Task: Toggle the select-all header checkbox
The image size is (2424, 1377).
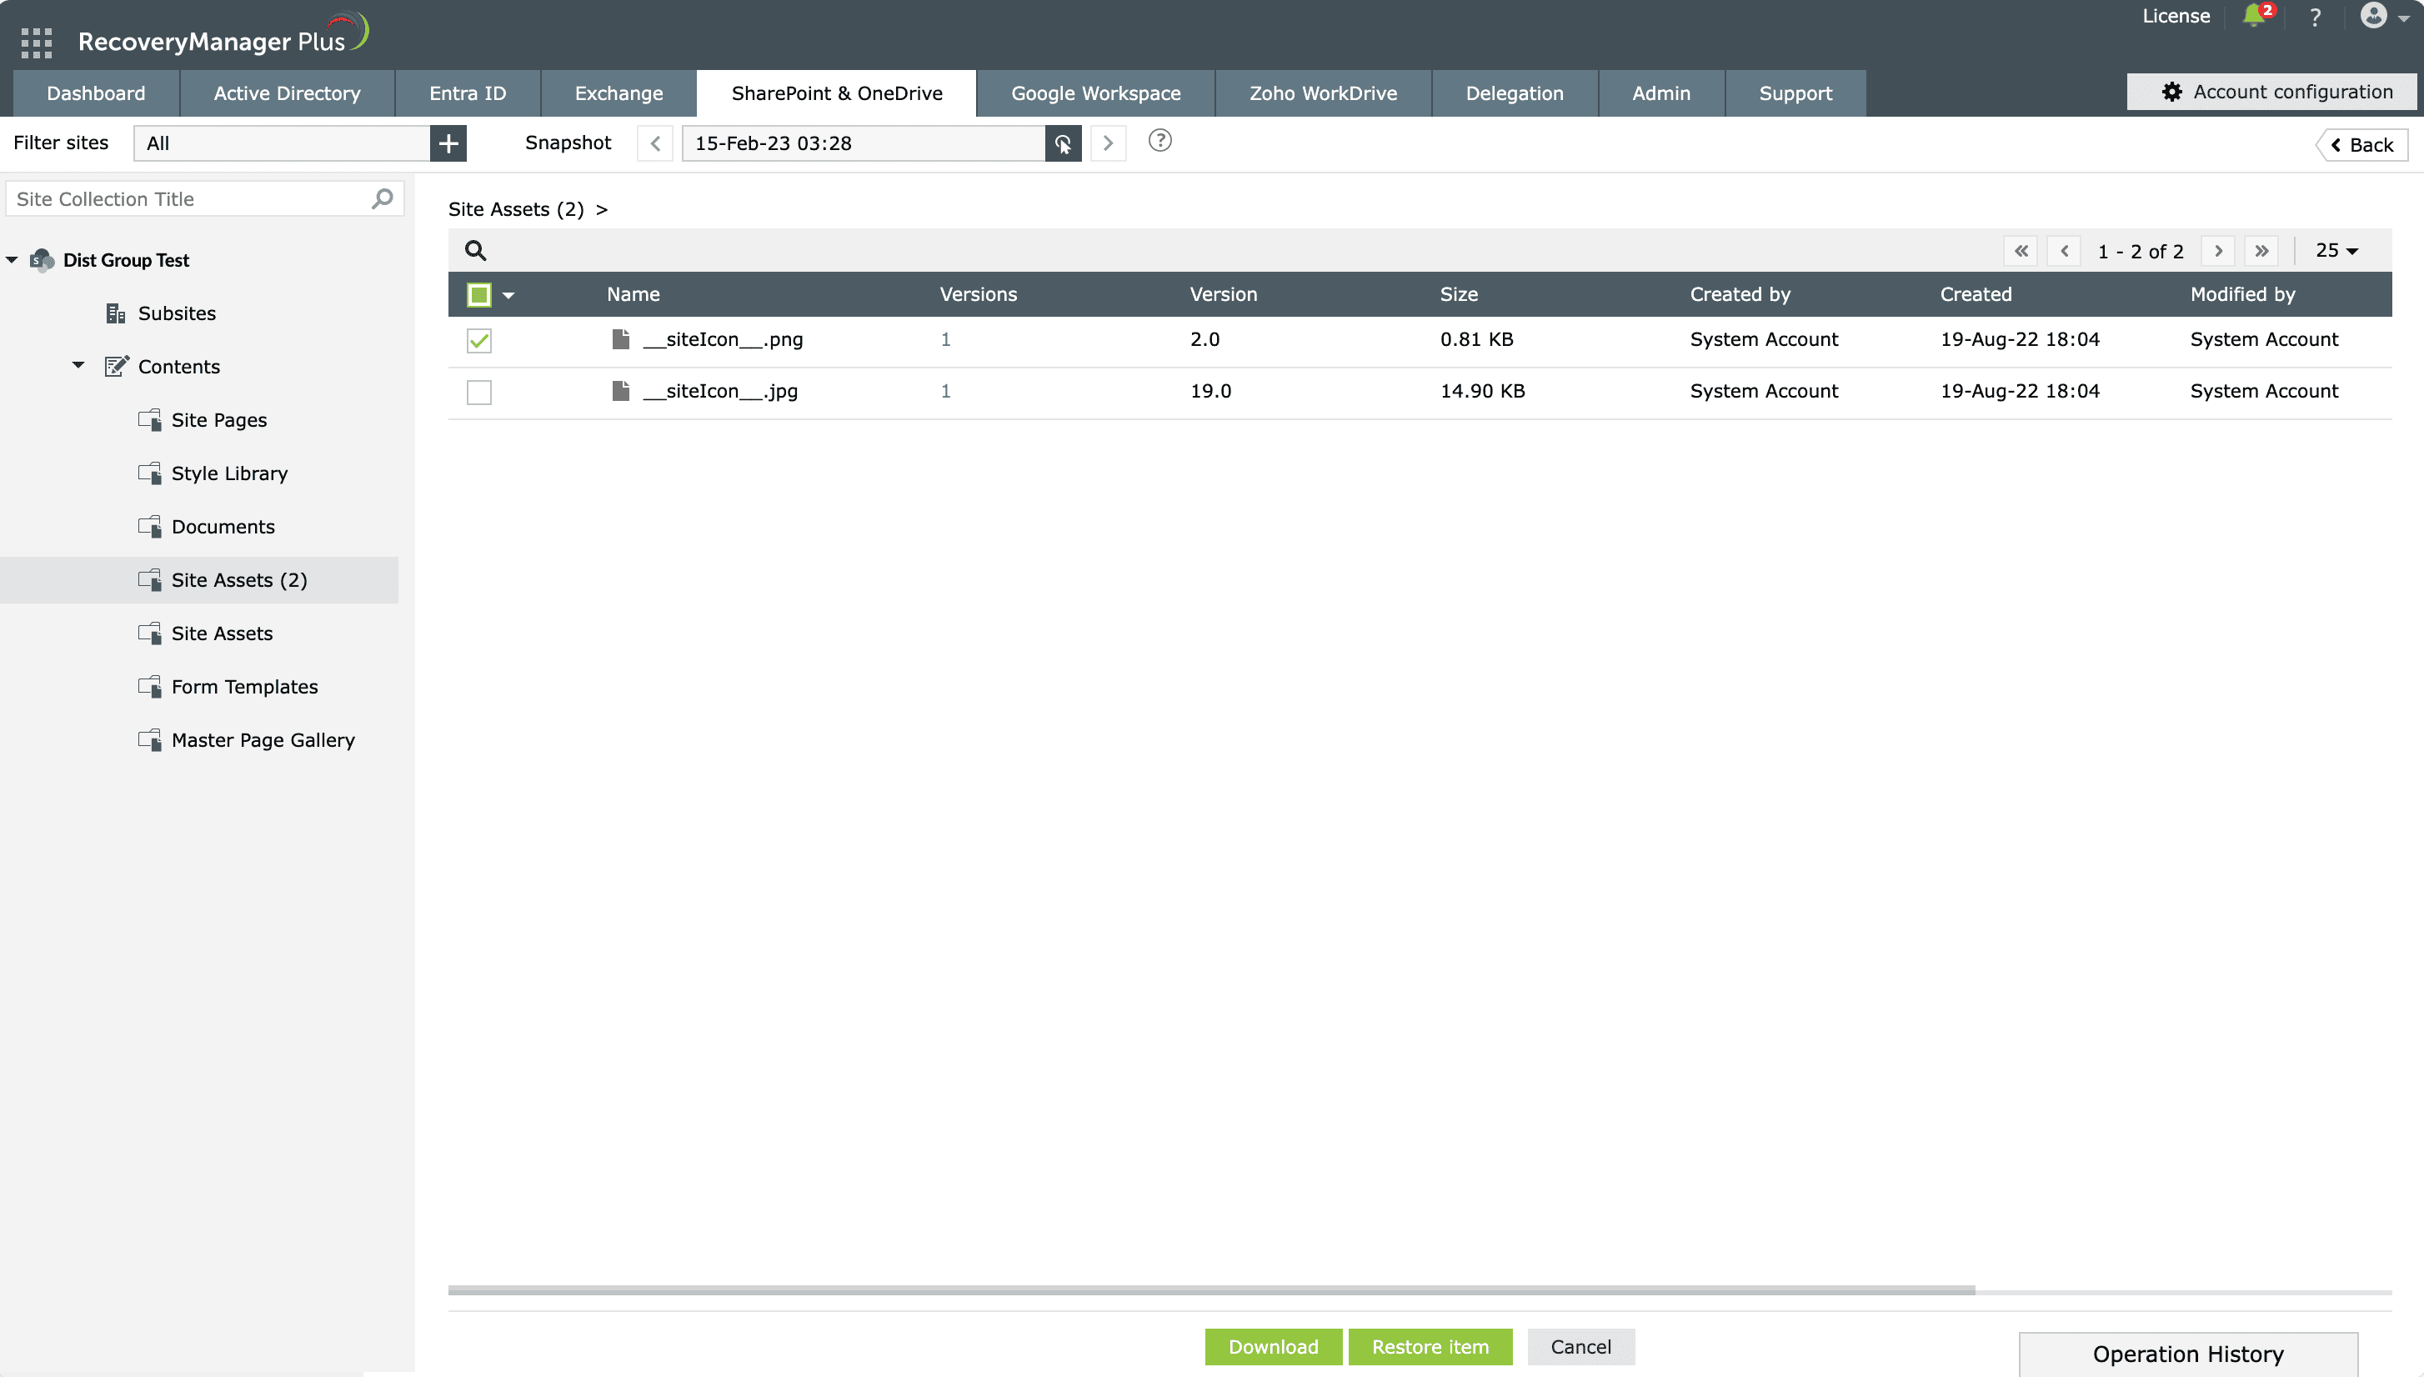Action: pos(479,295)
